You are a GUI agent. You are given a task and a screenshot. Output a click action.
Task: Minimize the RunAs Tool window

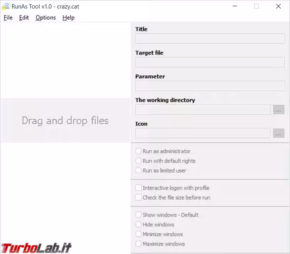(x=235, y=6)
